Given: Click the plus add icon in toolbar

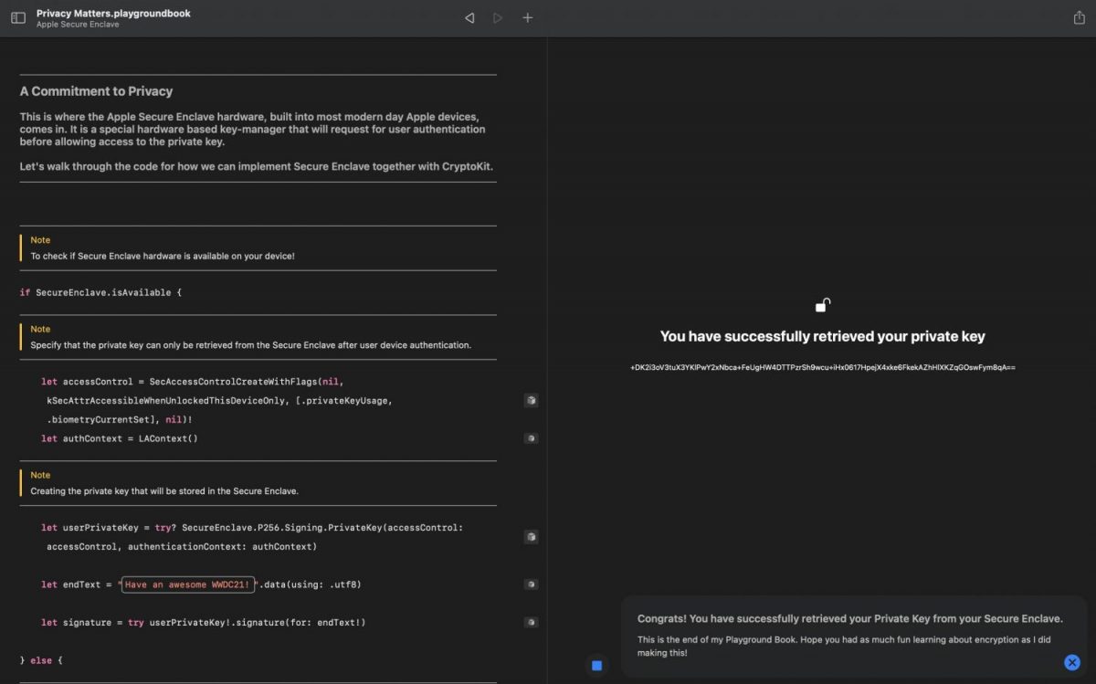Looking at the screenshot, I should 528,18.
